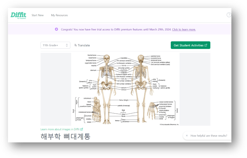Open the help question mark icon
Screen dimensions: 247x158
pos(229,15)
